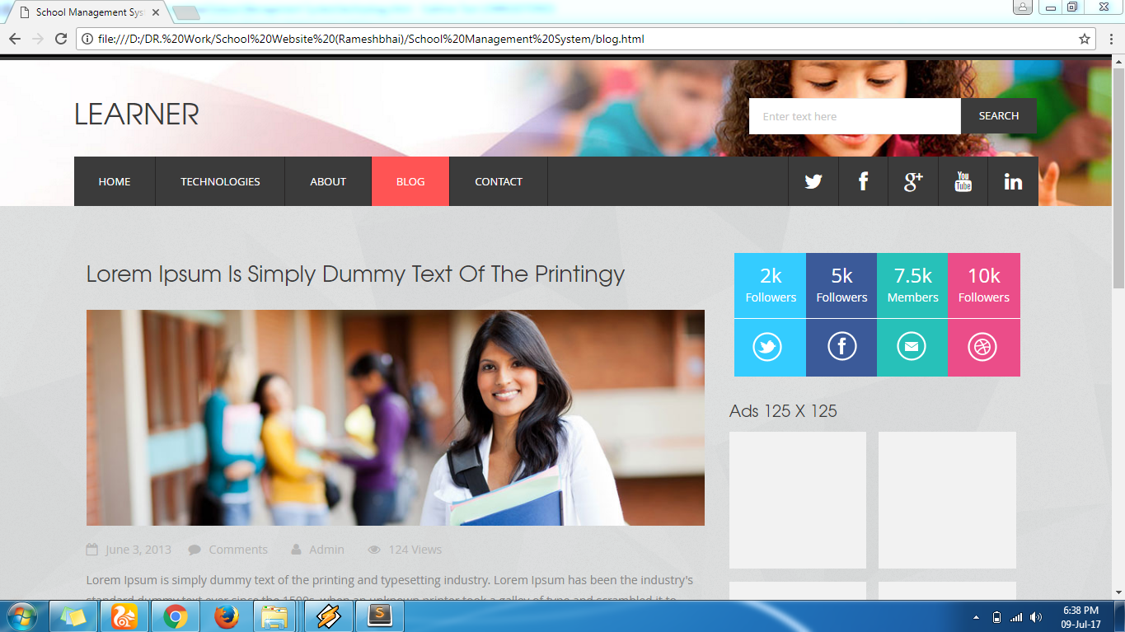Open the Chrome menu with three dots
Viewport: 1125px width, 632px height.
click(x=1109, y=39)
